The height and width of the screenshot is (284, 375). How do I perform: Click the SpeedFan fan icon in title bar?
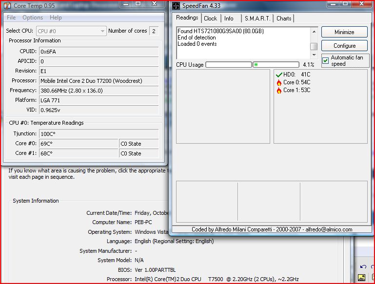[176, 6]
